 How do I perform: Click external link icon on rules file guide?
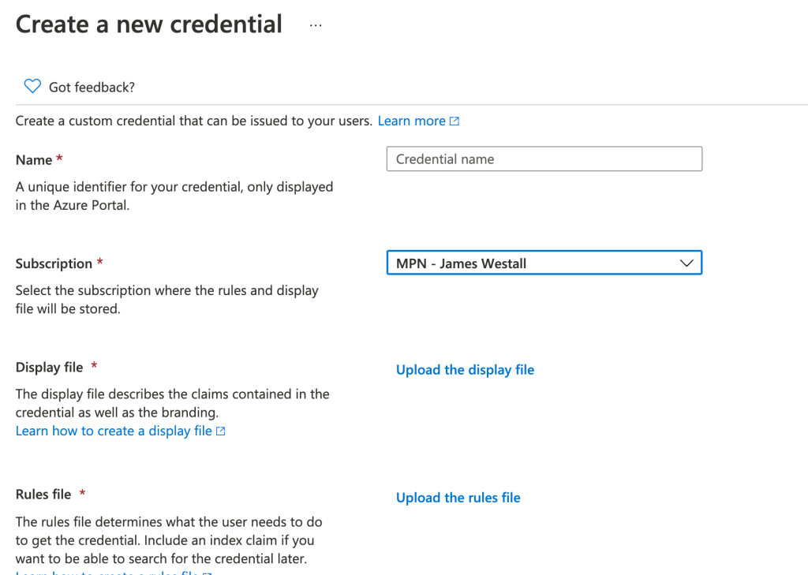(208, 573)
